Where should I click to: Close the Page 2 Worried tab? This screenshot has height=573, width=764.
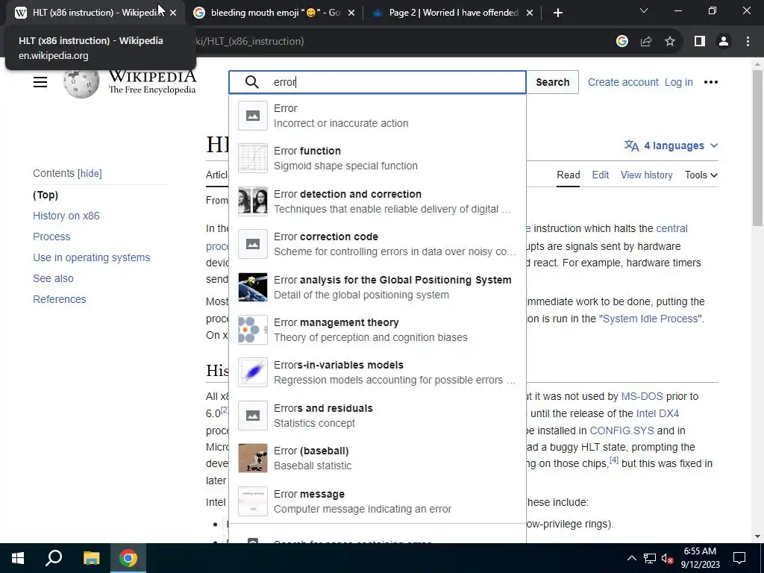pos(530,13)
